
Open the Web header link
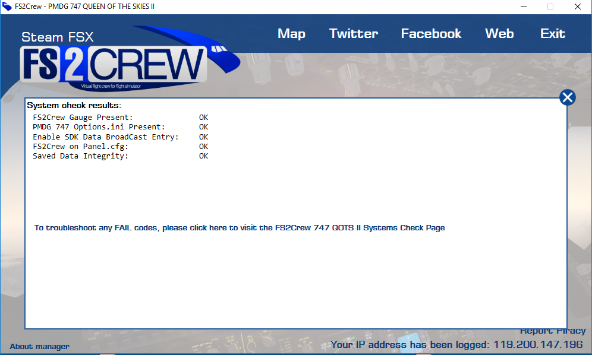(x=499, y=34)
